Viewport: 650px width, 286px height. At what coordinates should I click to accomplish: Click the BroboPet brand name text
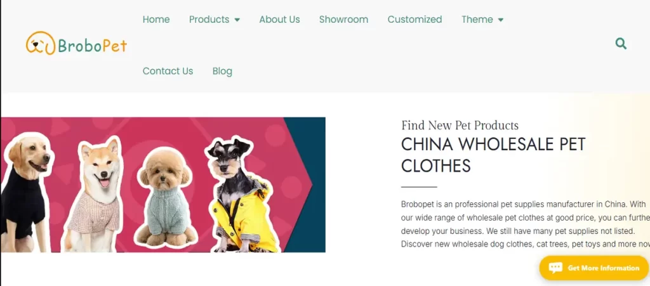pos(93,46)
